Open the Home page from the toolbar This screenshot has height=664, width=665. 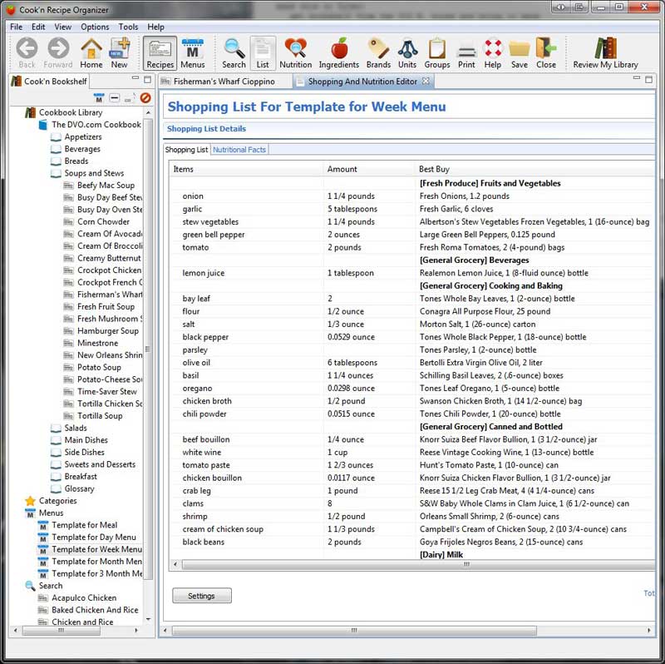[91, 52]
